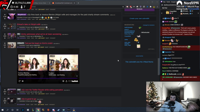200x112 pixels.
Task: Open xQc won his Twitter Royale link
Action: point(42,90)
